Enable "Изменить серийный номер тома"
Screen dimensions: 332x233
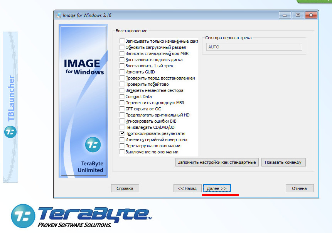pyautogui.click(x=122, y=140)
